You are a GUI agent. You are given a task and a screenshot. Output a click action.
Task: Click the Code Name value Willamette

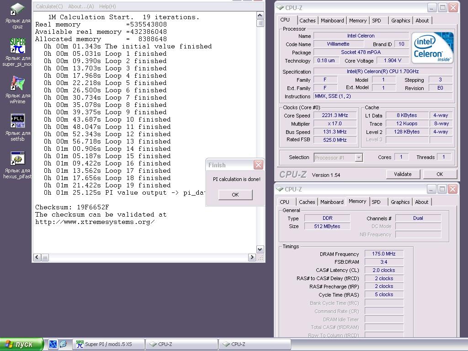pos(338,44)
